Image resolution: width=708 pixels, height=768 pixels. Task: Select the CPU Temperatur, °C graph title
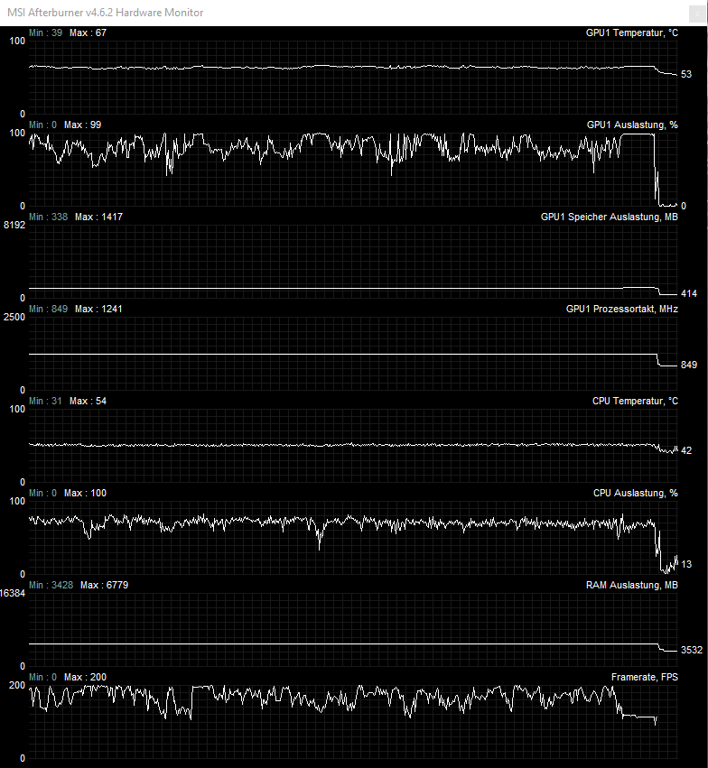tap(635, 401)
